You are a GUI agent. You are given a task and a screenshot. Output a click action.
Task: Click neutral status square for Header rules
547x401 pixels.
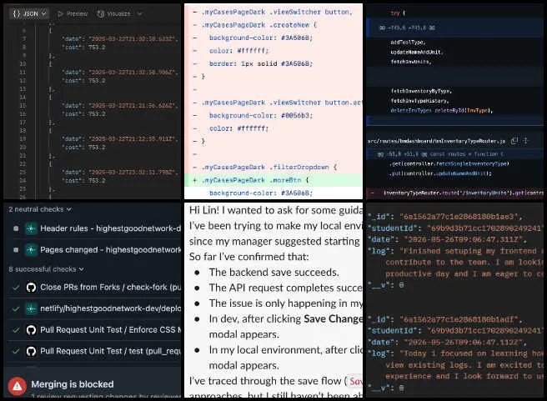tap(16, 228)
